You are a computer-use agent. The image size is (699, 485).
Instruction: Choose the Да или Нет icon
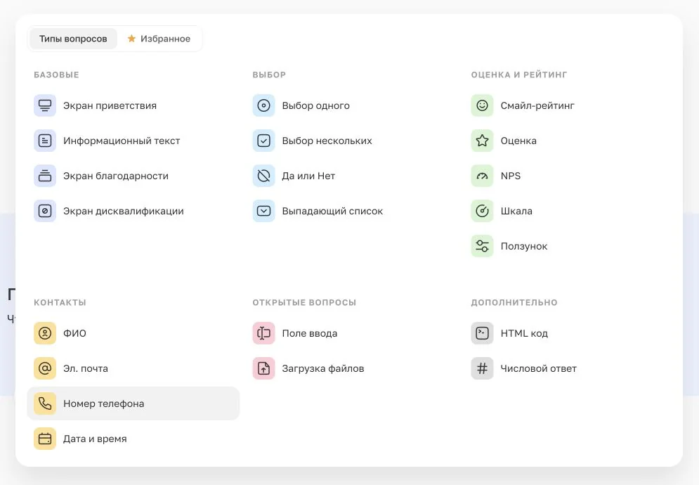pyautogui.click(x=264, y=176)
